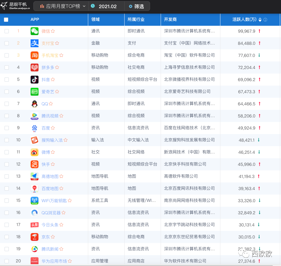Click the 高德软件有限公司 developer cell
This screenshot has width=281, height=266.
tap(181, 176)
